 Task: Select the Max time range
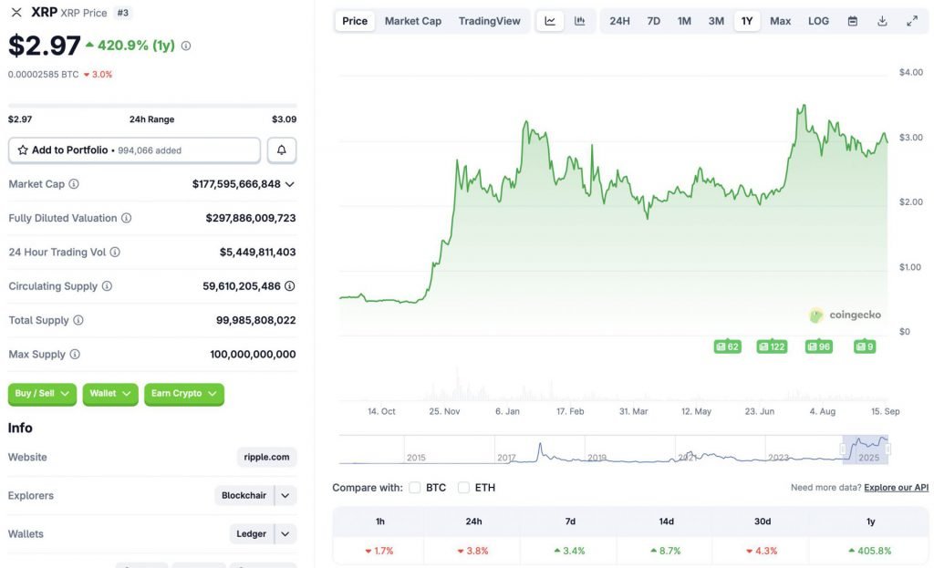(x=780, y=20)
